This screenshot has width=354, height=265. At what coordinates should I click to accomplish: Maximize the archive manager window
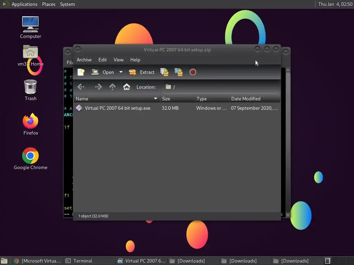tap(267, 49)
